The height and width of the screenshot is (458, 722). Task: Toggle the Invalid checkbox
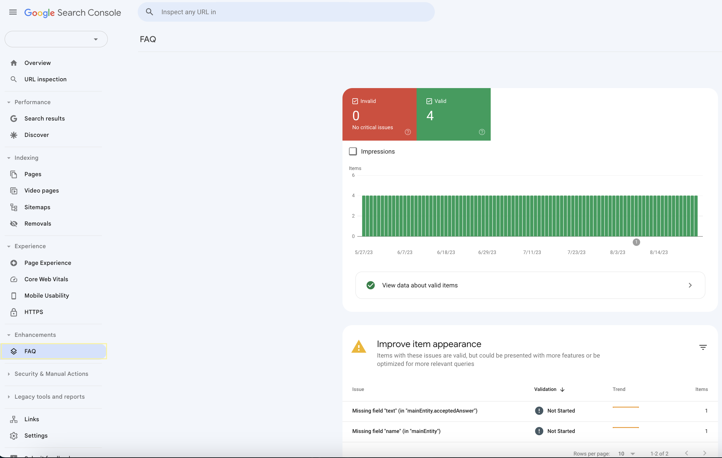click(355, 101)
